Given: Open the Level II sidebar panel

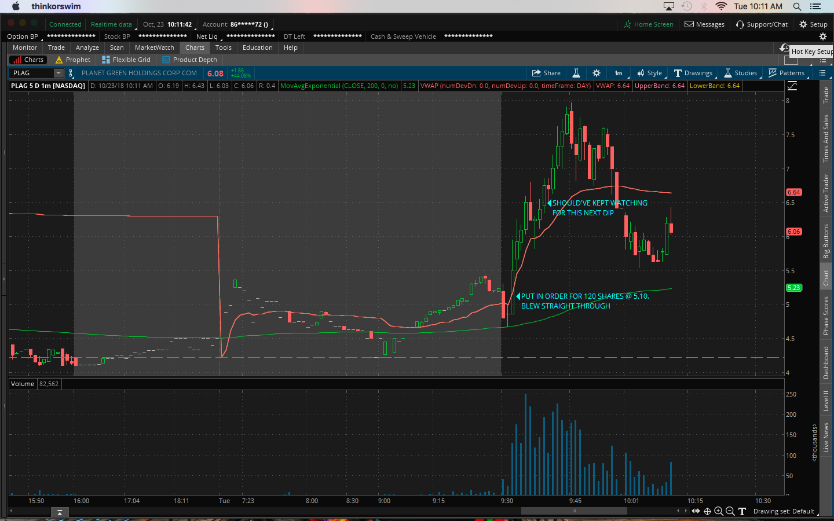Looking at the screenshot, I should click(x=826, y=401).
